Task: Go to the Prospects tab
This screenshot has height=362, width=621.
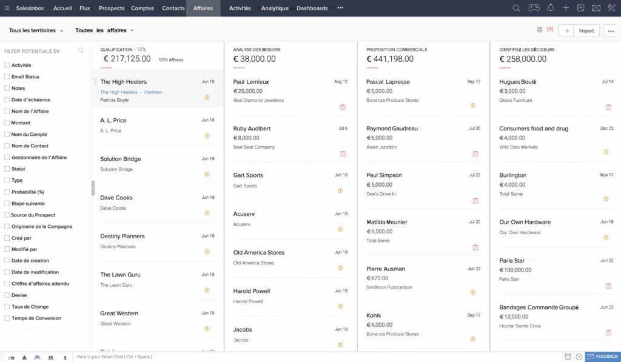Action: tap(112, 8)
